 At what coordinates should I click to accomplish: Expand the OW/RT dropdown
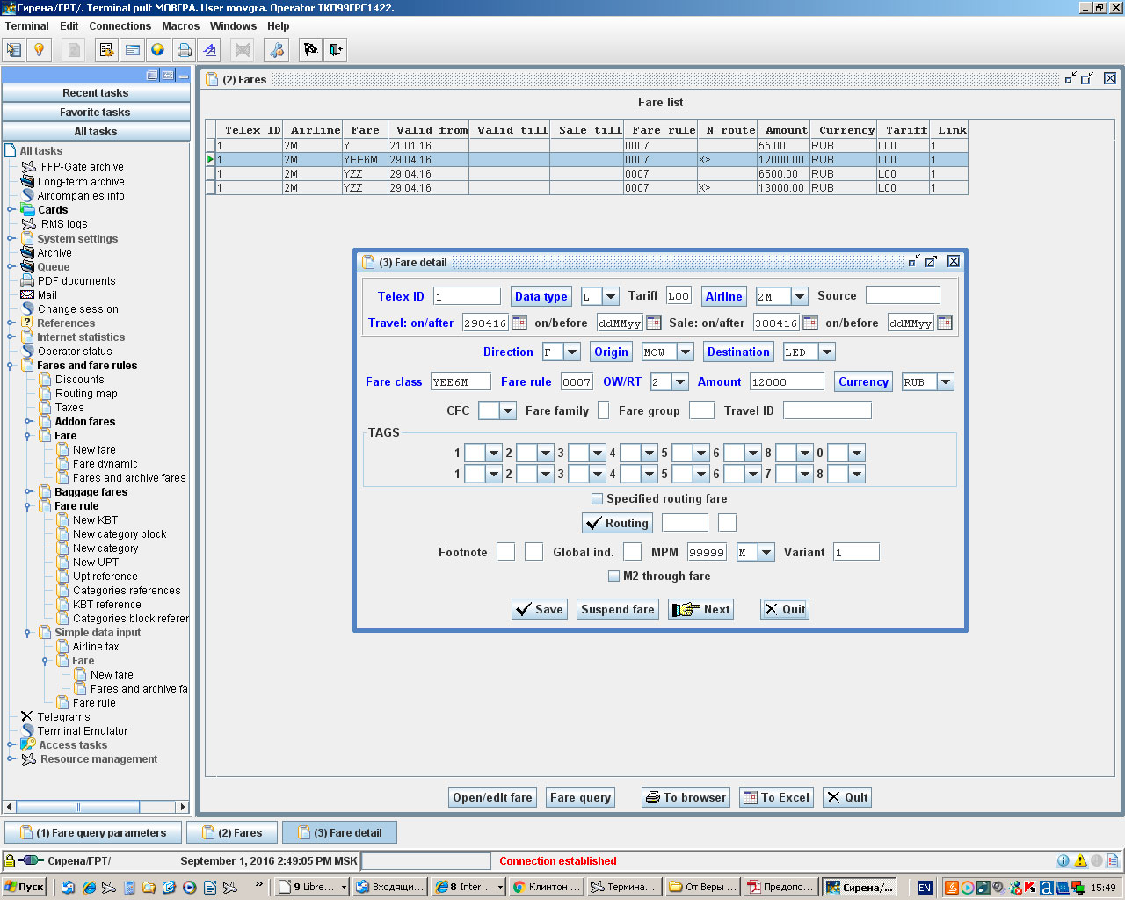click(679, 382)
